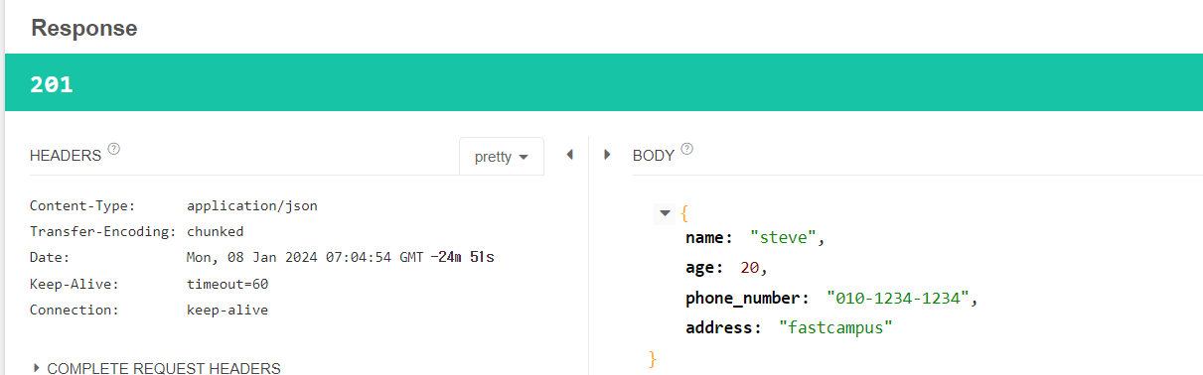The height and width of the screenshot is (375, 1203).
Task: Select the "010-1234-1234" phone number value
Action: 898,298
